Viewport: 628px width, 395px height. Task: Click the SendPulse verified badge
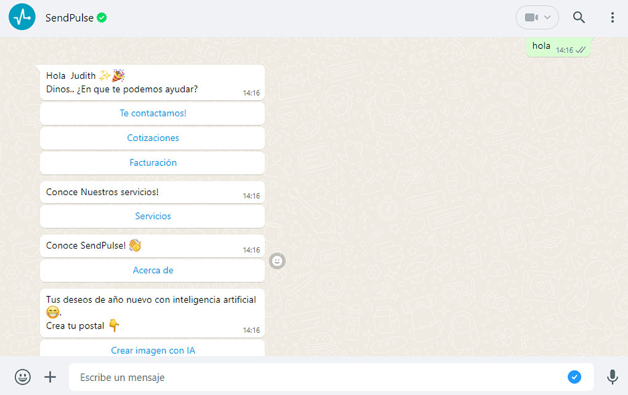coord(102,18)
